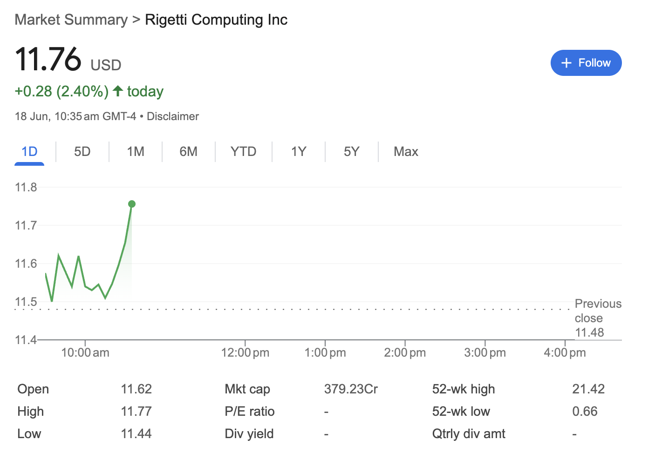Go to Market Summary breadcrumb
Screen dimensions: 655x460
71,20
